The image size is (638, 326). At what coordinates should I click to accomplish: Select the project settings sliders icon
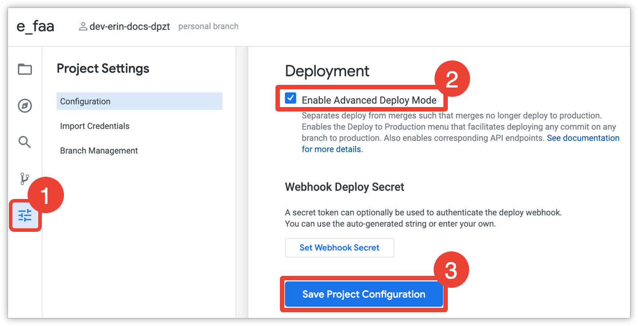(x=25, y=215)
